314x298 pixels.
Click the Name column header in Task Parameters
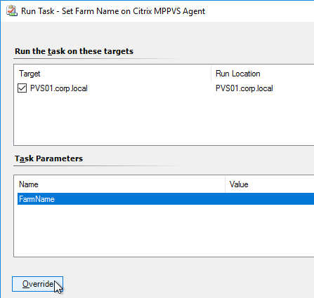pos(29,184)
